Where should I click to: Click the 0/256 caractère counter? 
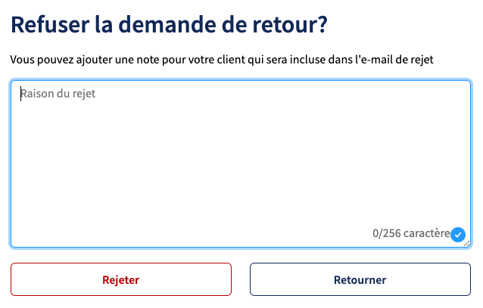point(411,233)
